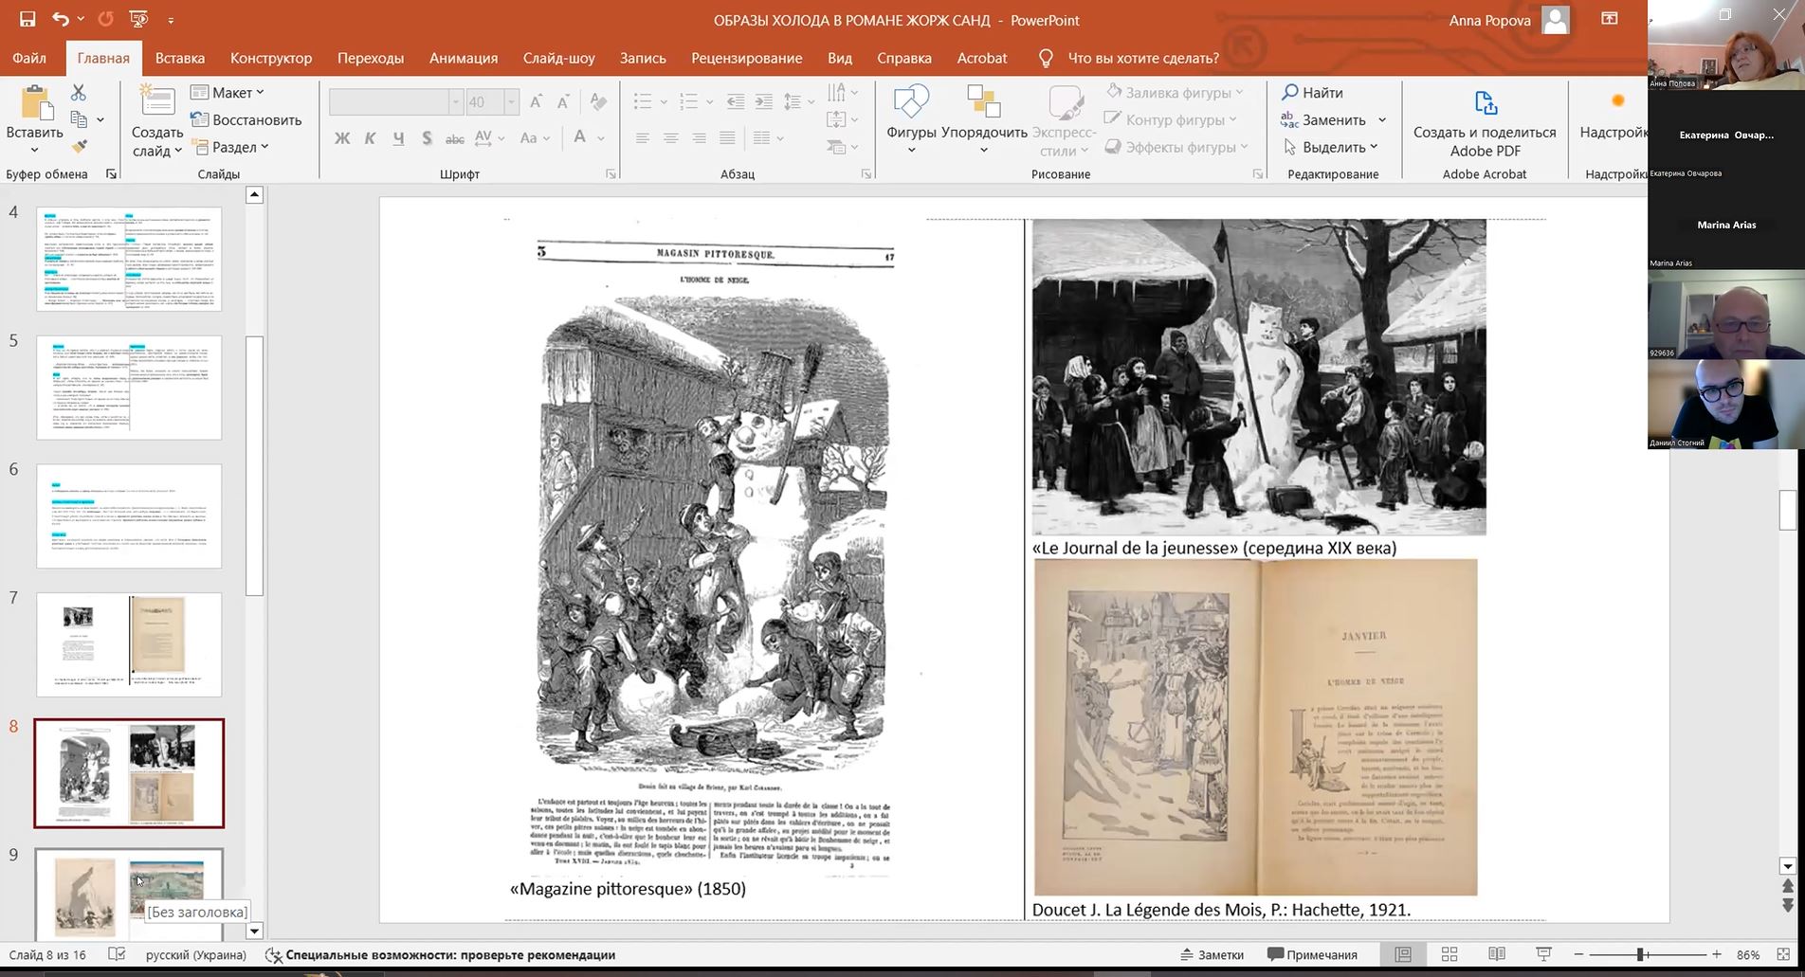Click the Найти find button

point(1313,92)
